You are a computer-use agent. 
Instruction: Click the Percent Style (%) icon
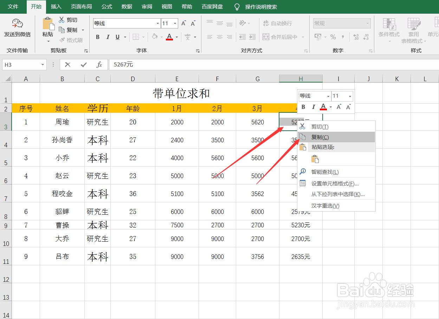pyautogui.click(x=333, y=36)
